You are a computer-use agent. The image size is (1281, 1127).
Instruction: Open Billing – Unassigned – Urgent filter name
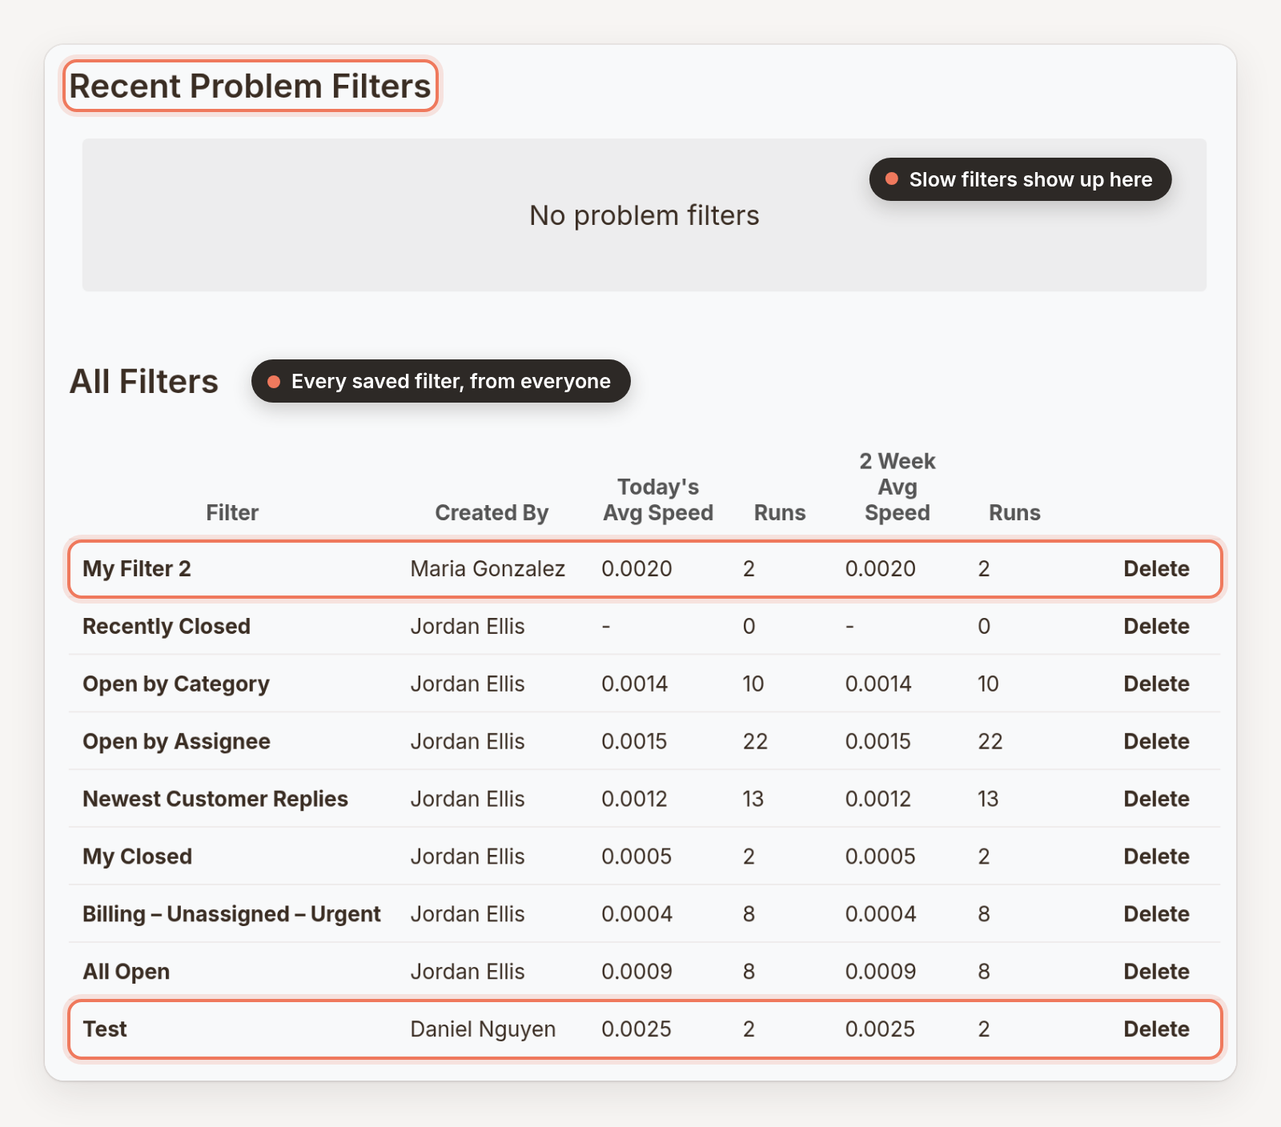click(231, 914)
